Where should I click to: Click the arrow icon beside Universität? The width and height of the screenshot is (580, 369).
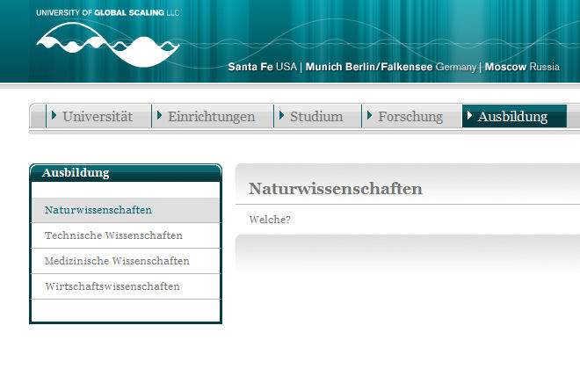[x=54, y=115]
